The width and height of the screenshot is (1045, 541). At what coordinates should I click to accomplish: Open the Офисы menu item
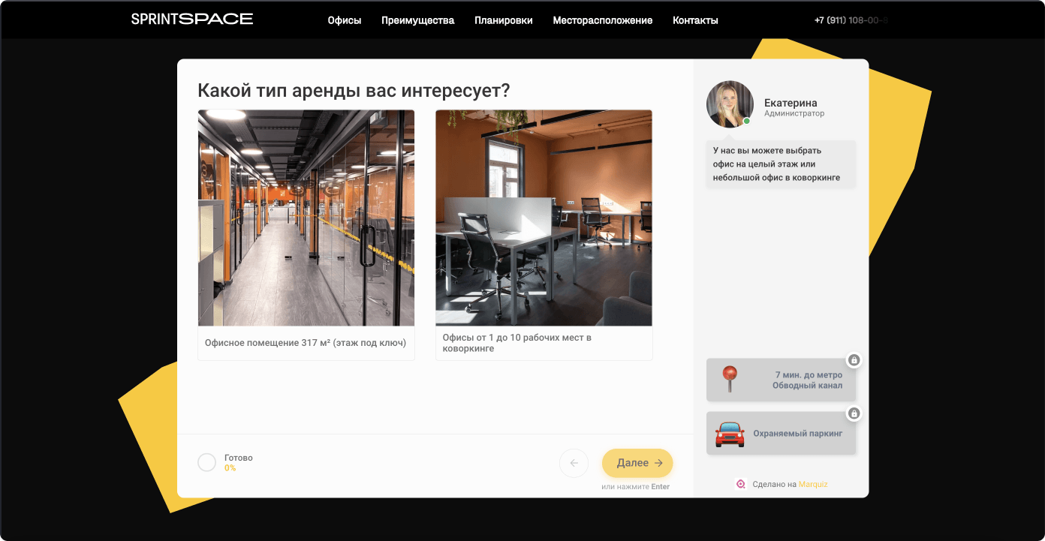tap(345, 20)
